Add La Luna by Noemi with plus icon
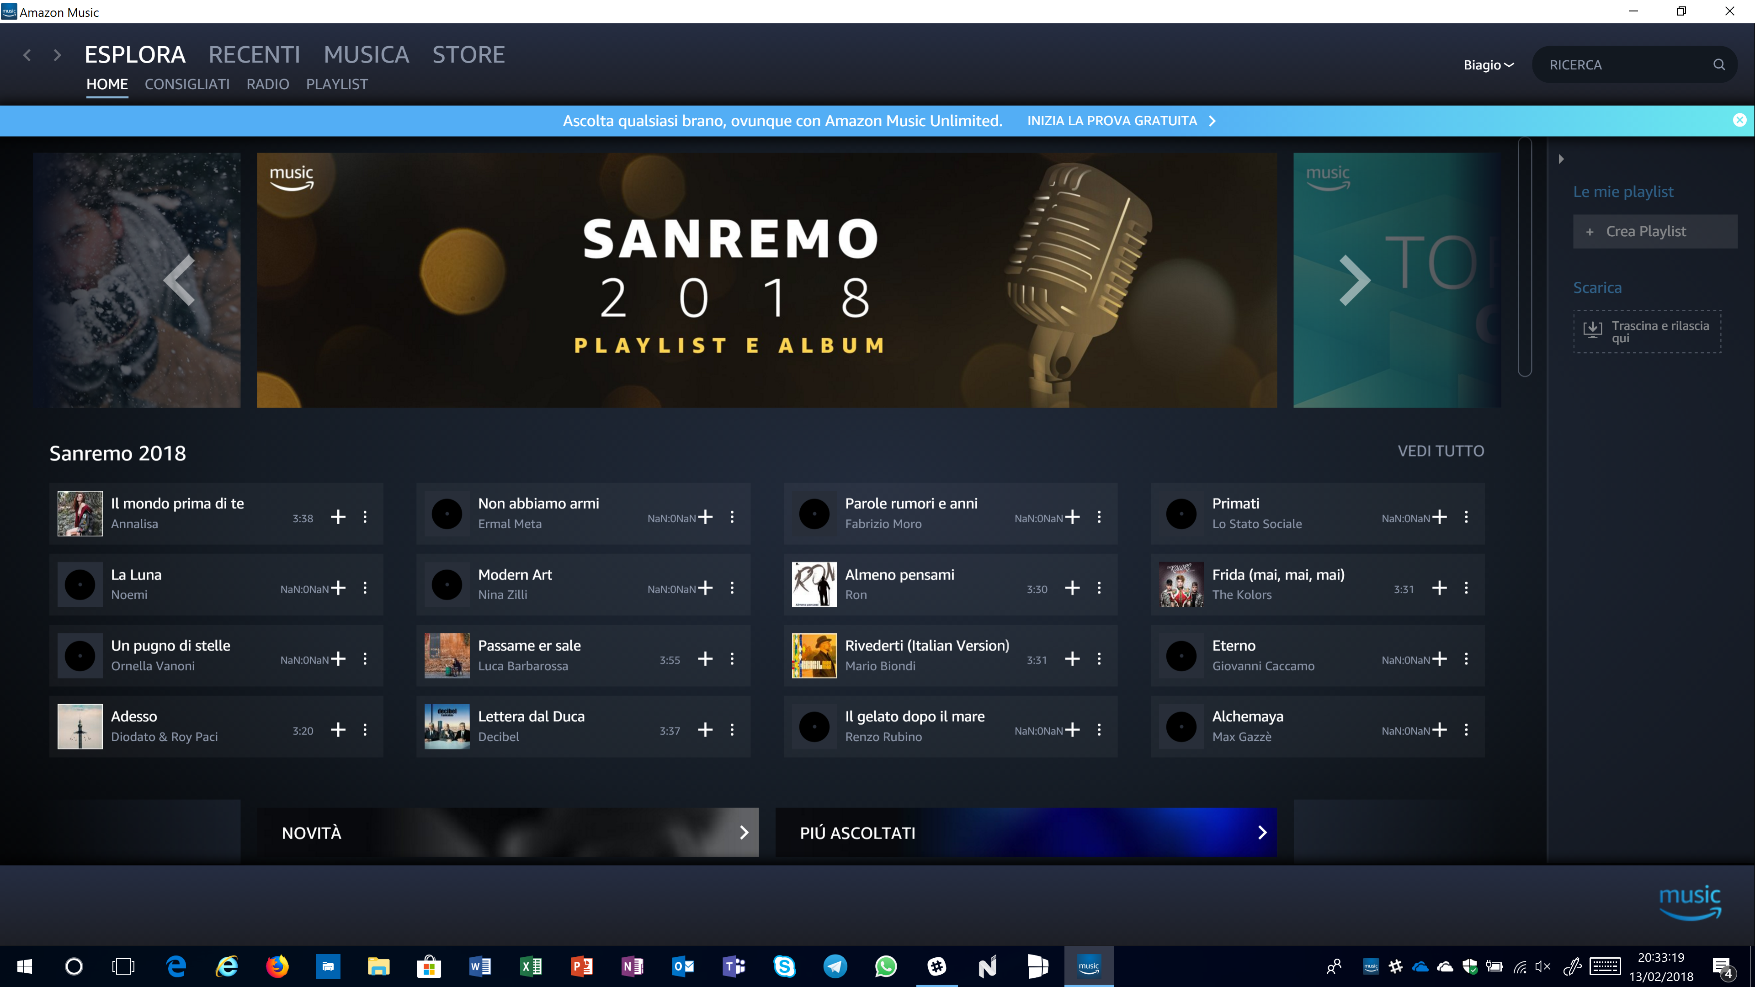This screenshot has height=987, width=1755. 338,588
